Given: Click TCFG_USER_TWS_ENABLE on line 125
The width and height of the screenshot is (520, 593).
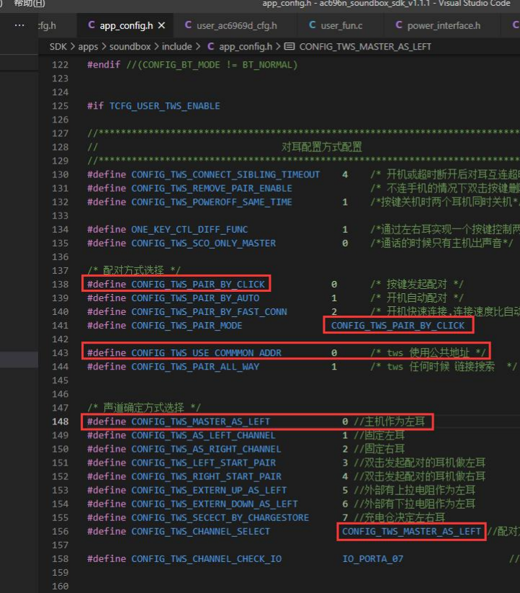Looking at the screenshot, I should tap(164, 106).
